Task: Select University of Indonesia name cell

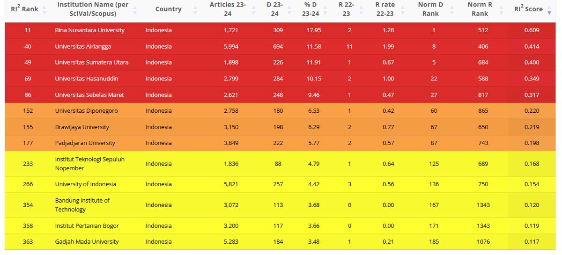Action: point(86,184)
